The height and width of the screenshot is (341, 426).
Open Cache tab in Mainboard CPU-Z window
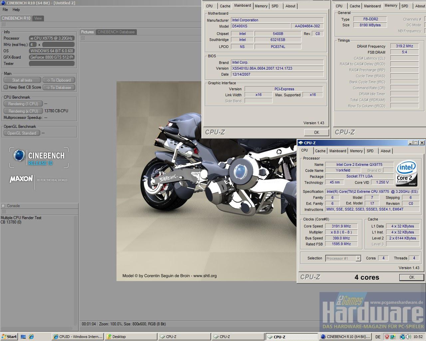225,6
